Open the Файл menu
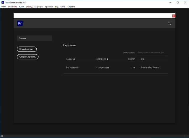This screenshot has height=138, width=189. [x=4, y=7]
